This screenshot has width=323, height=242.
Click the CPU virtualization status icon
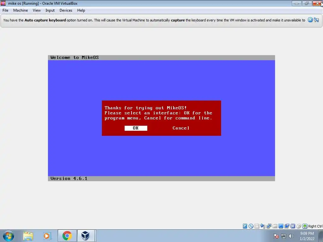pos(293,226)
